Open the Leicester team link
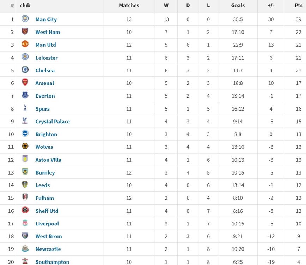Image resolution: width=306 pixels, height=265 pixels. click(x=47, y=58)
